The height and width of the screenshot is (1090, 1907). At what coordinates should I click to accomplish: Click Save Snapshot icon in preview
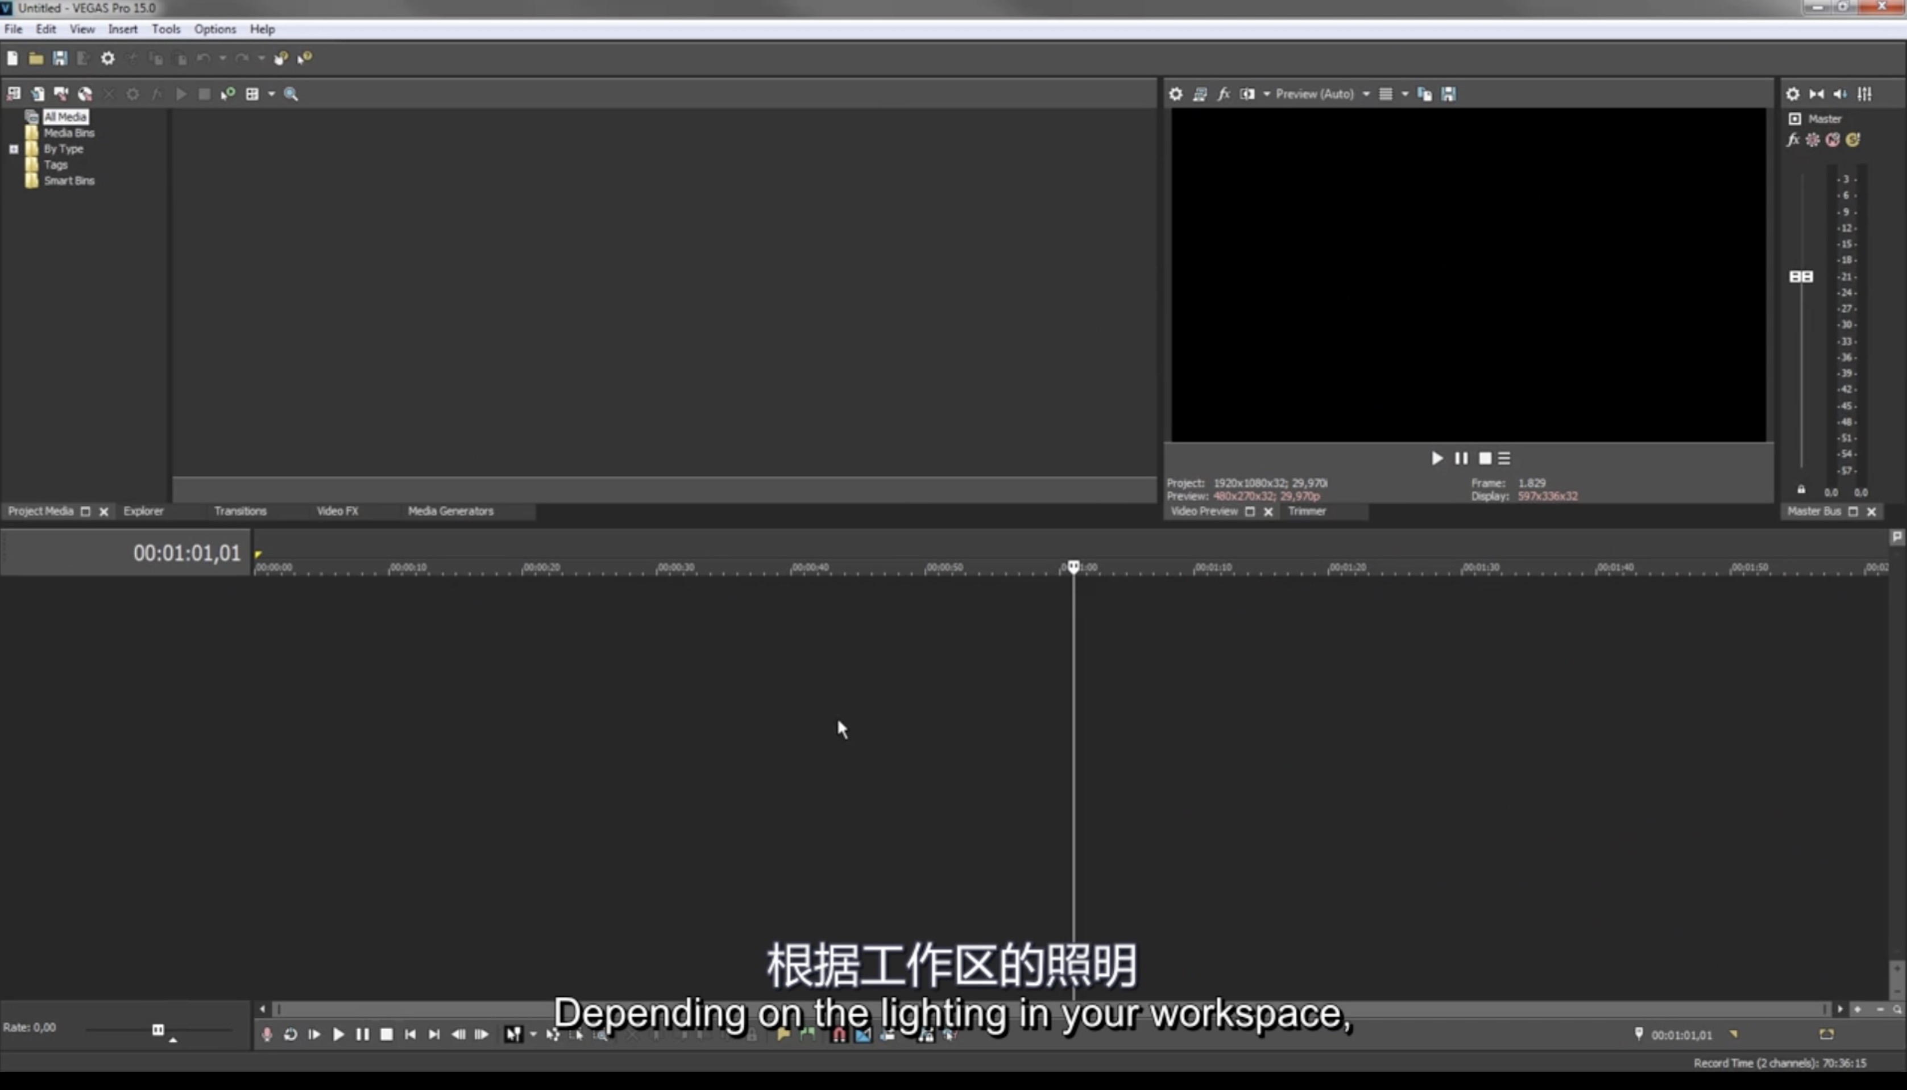[1449, 94]
